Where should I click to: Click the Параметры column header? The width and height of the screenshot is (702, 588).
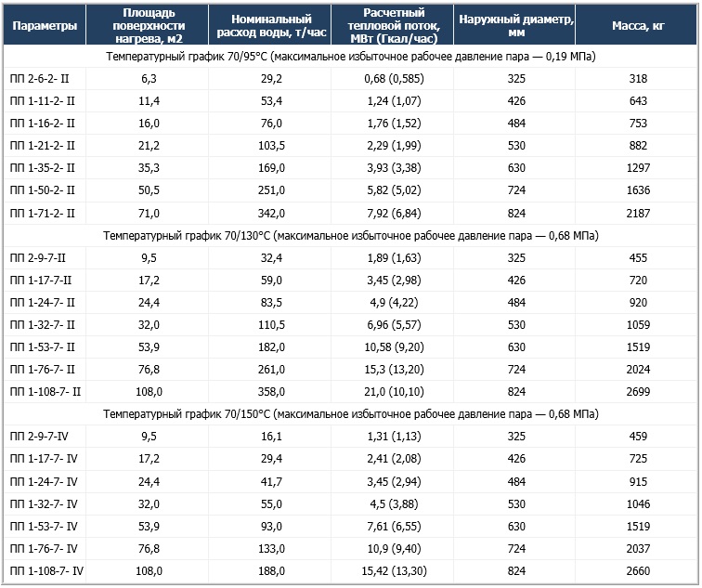click(45, 25)
